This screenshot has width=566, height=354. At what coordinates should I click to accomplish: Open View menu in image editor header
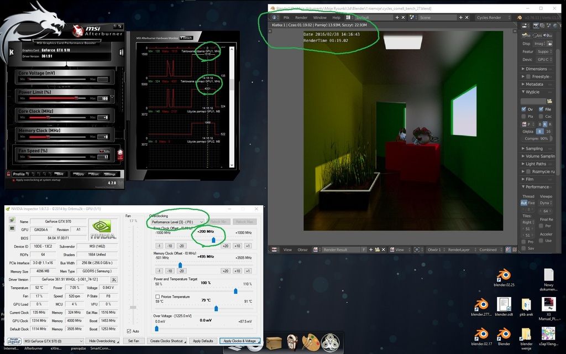click(x=287, y=249)
